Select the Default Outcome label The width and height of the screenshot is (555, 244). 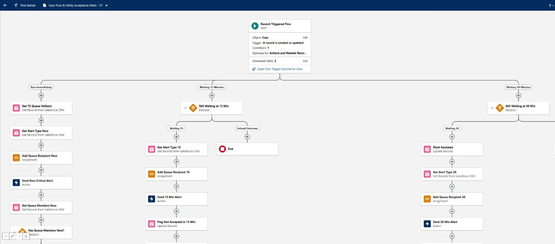[247, 128]
